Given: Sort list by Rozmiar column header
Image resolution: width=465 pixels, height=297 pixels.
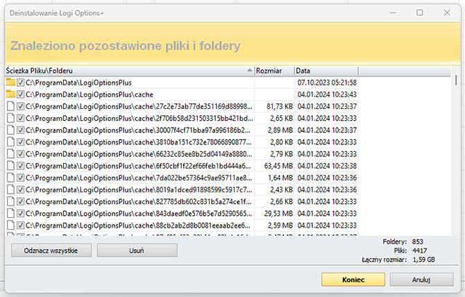Looking at the screenshot, I should [274, 71].
